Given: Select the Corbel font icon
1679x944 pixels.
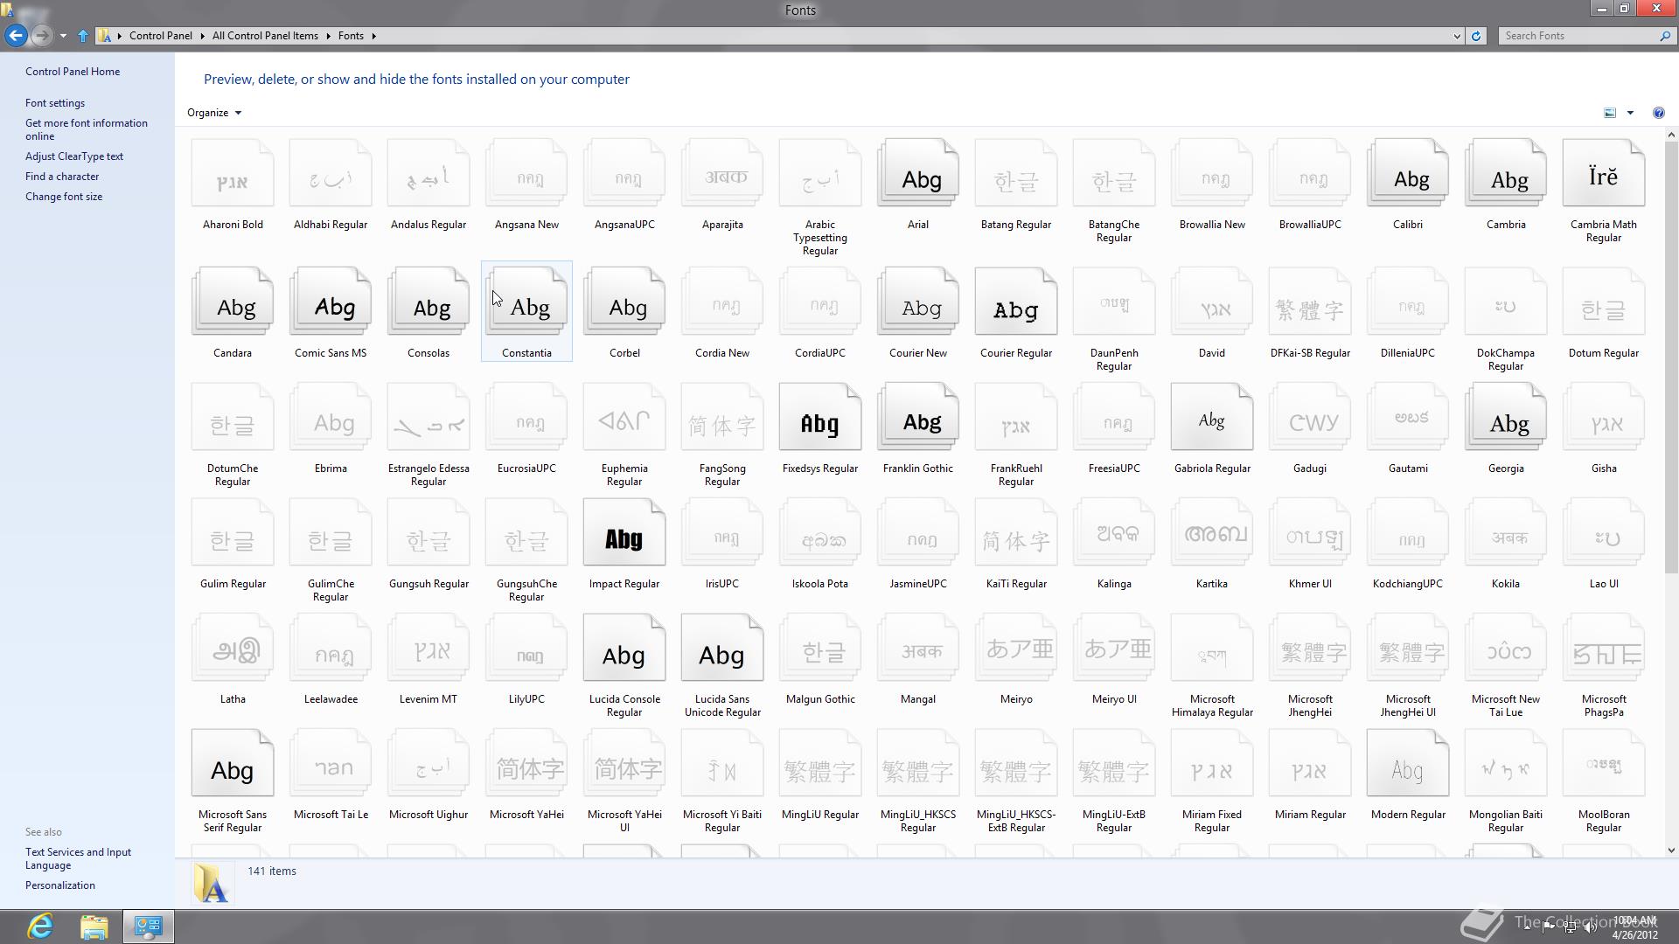Looking at the screenshot, I should pyautogui.click(x=624, y=302).
